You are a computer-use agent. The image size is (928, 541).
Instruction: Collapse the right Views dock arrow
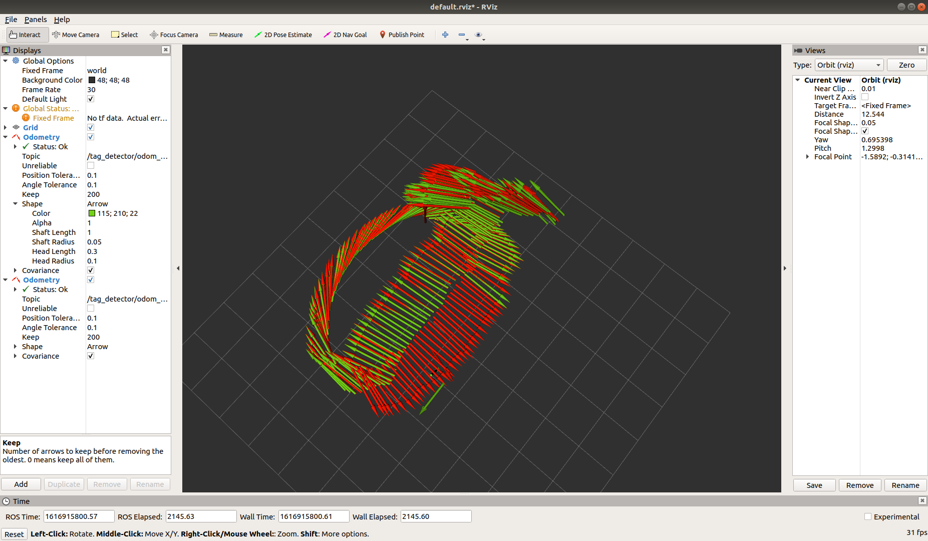coord(785,268)
